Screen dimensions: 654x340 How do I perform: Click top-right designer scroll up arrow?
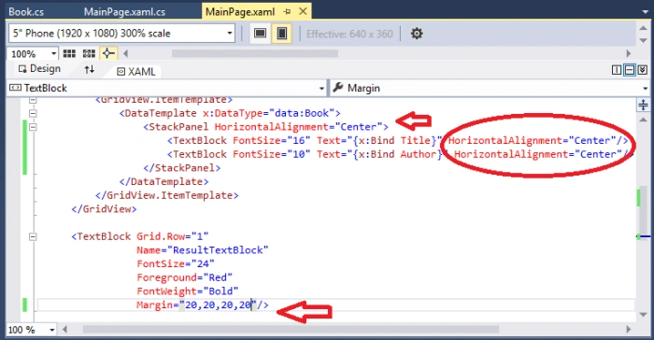tap(643, 27)
